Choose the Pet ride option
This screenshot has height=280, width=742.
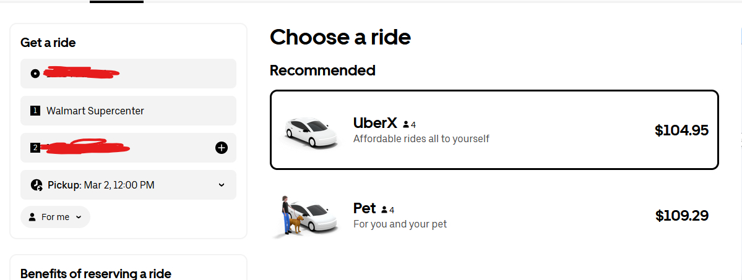tap(494, 215)
